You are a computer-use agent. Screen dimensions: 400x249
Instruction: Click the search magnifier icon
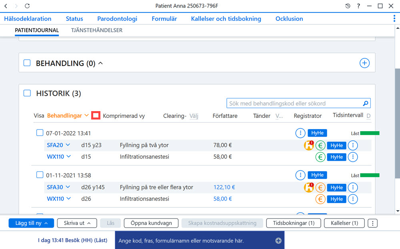(x=366, y=103)
